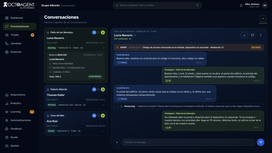Click green bot icon on Thomas Keller card
The width and height of the screenshot is (272, 153).
coord(103,90)
